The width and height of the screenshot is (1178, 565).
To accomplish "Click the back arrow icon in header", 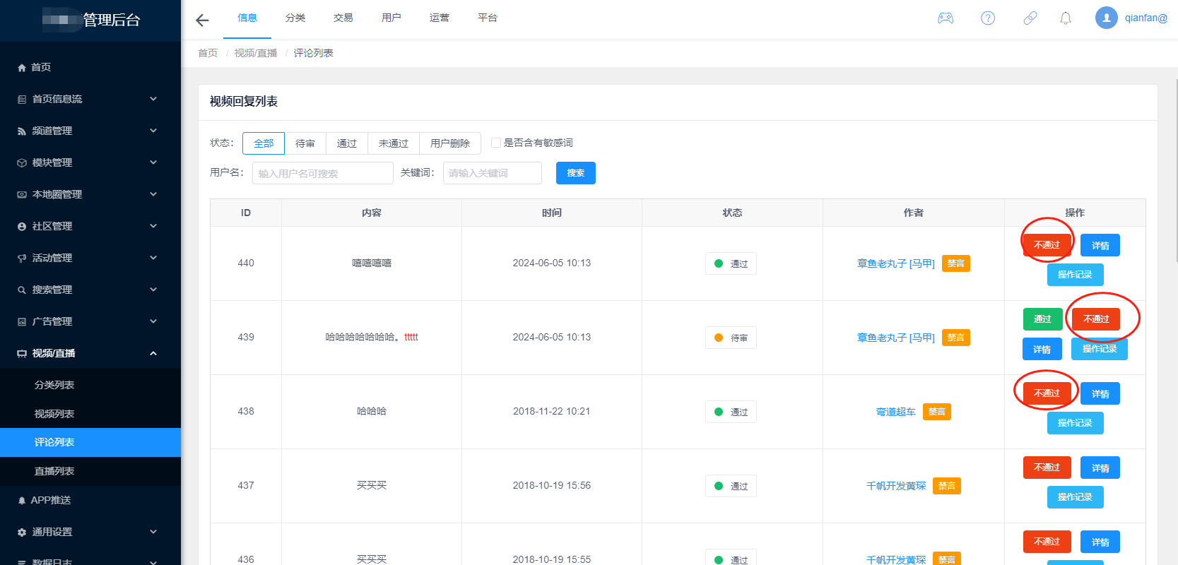I will 202,20.
